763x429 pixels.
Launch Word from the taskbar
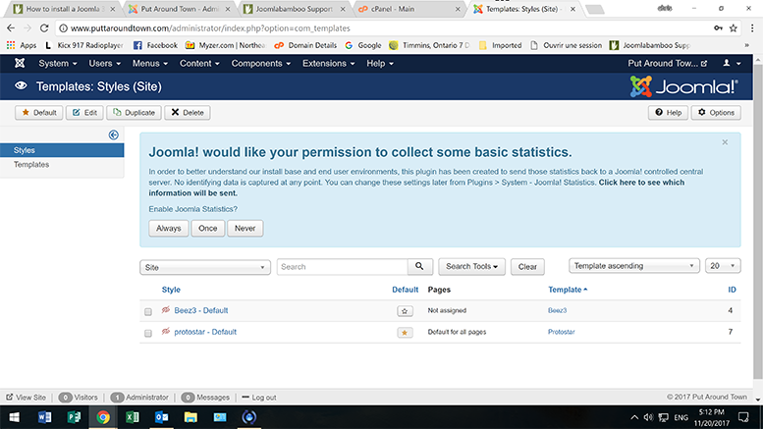(x=44, y=417)
